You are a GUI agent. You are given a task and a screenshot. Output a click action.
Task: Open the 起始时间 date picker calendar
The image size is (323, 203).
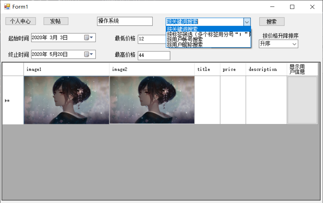[89, 37]
